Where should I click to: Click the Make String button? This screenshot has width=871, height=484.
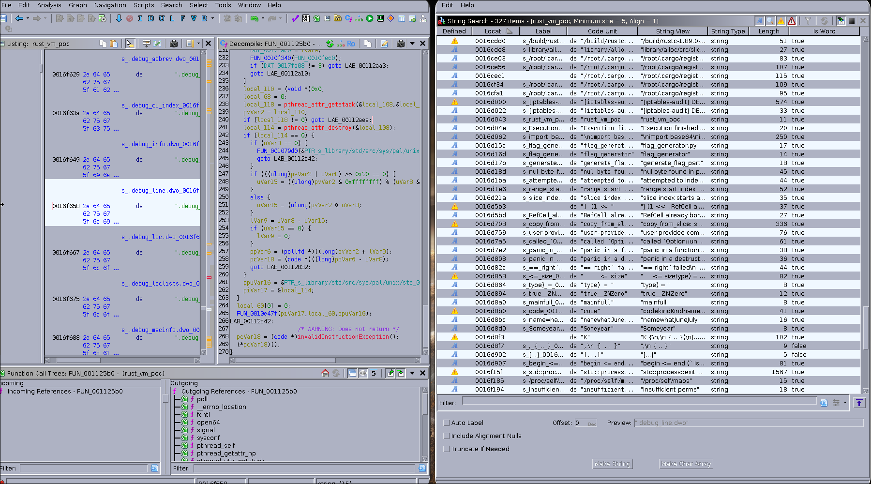(x=612, y=464)
